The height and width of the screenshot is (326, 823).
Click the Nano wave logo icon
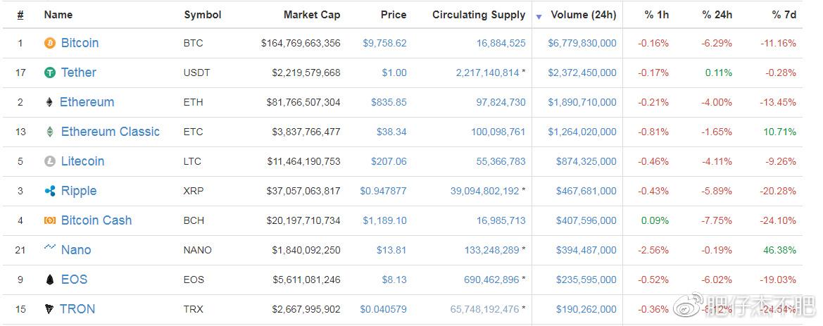click(x=50, y=246)
